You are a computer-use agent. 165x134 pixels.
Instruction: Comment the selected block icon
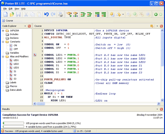[97, 14]
